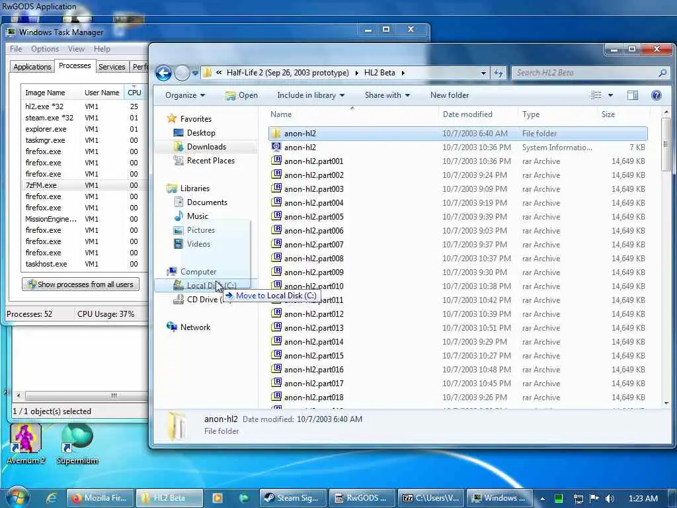
Task: Switch to Steam Sig... taskbar button
Action: click(x=293, y=498)
